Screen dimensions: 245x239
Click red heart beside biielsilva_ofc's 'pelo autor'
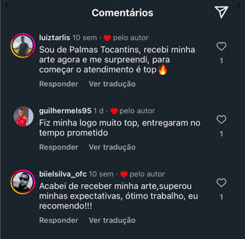tap(124, 174)
